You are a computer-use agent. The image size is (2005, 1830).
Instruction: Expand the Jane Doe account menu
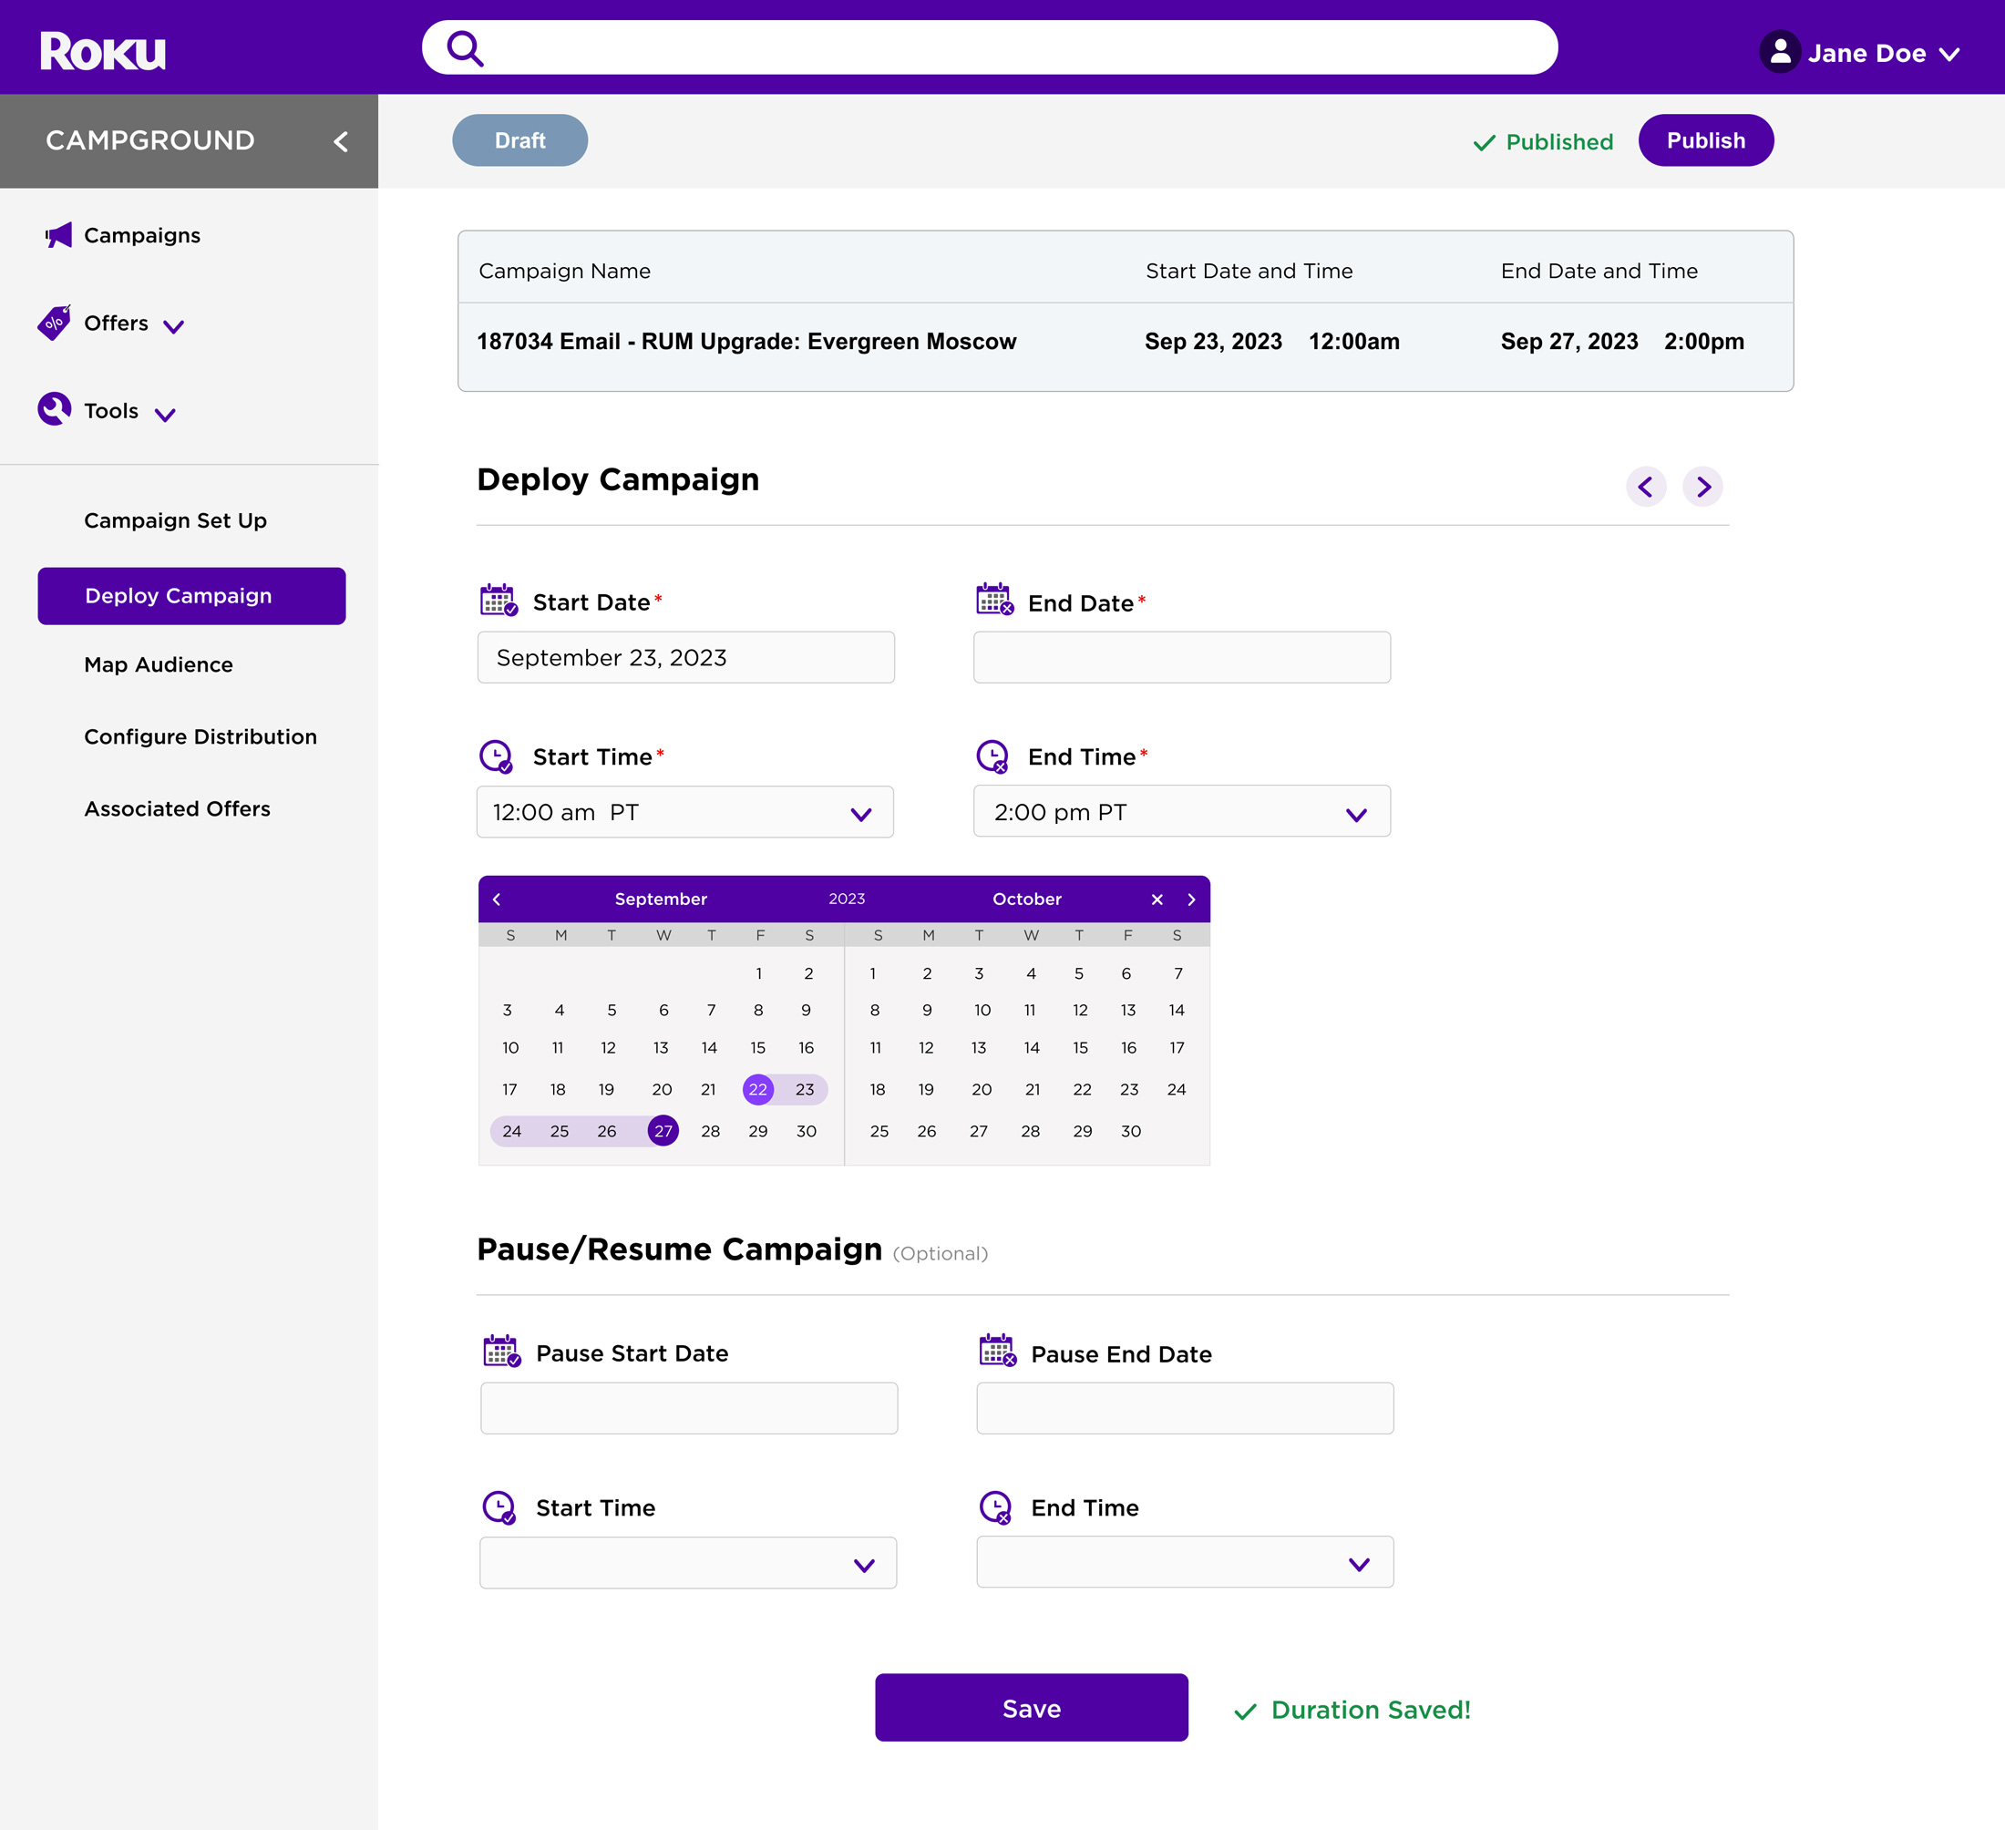tap(1949, 54)
